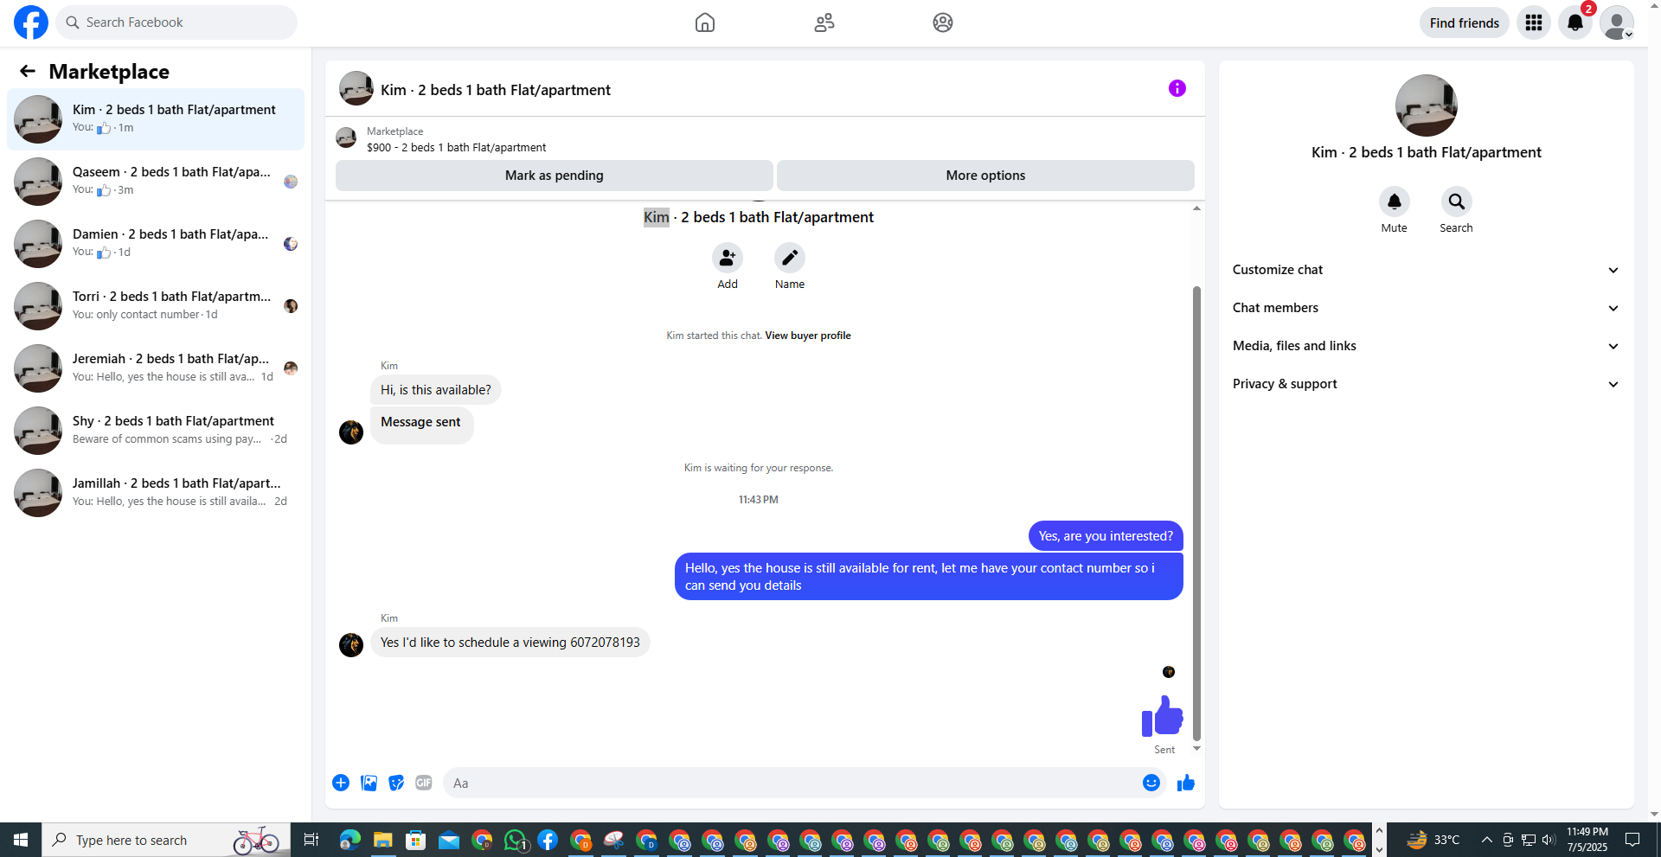1661x857 pixels.
Task: Expand the Customize chat section
Action: (1426, 270)
